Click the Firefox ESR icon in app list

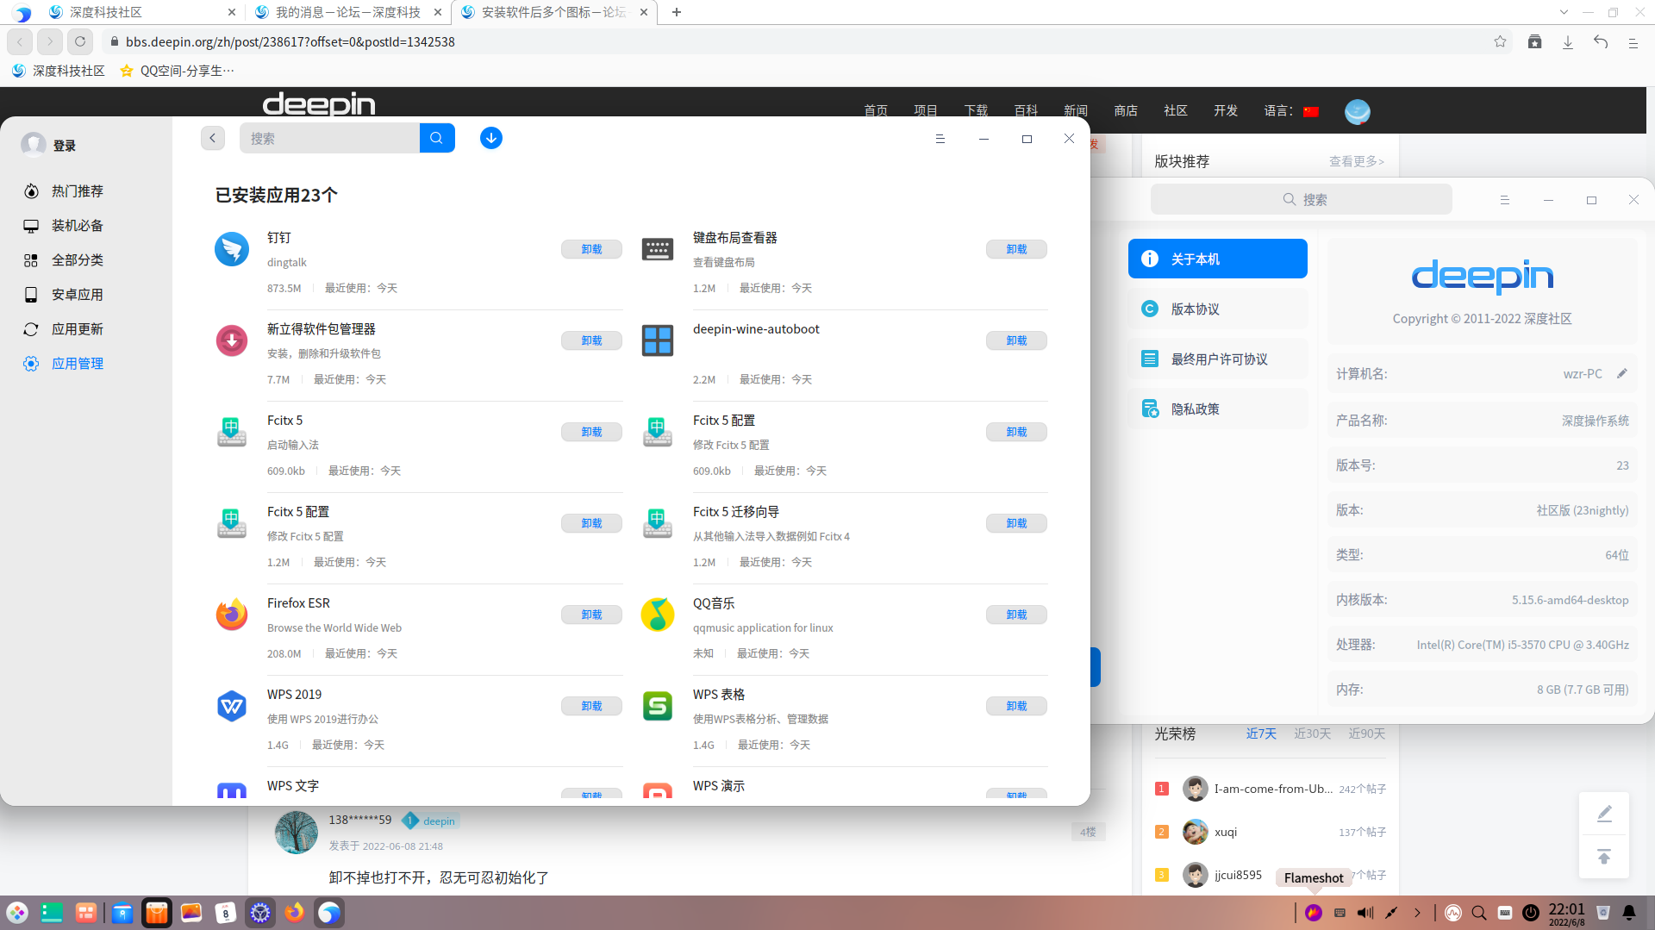[232, 615]
